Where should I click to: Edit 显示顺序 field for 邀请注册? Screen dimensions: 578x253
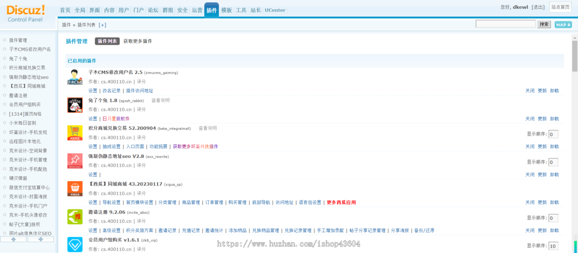click(553, 218)
